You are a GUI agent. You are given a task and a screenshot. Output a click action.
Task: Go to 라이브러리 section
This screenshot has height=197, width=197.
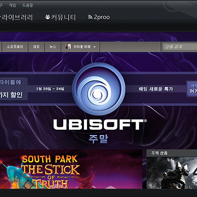click(17, 17)
